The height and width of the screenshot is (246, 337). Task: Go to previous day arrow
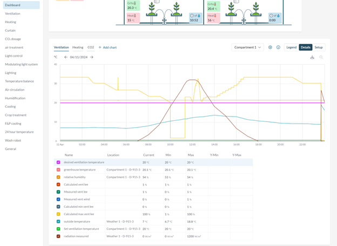[66, 57]
